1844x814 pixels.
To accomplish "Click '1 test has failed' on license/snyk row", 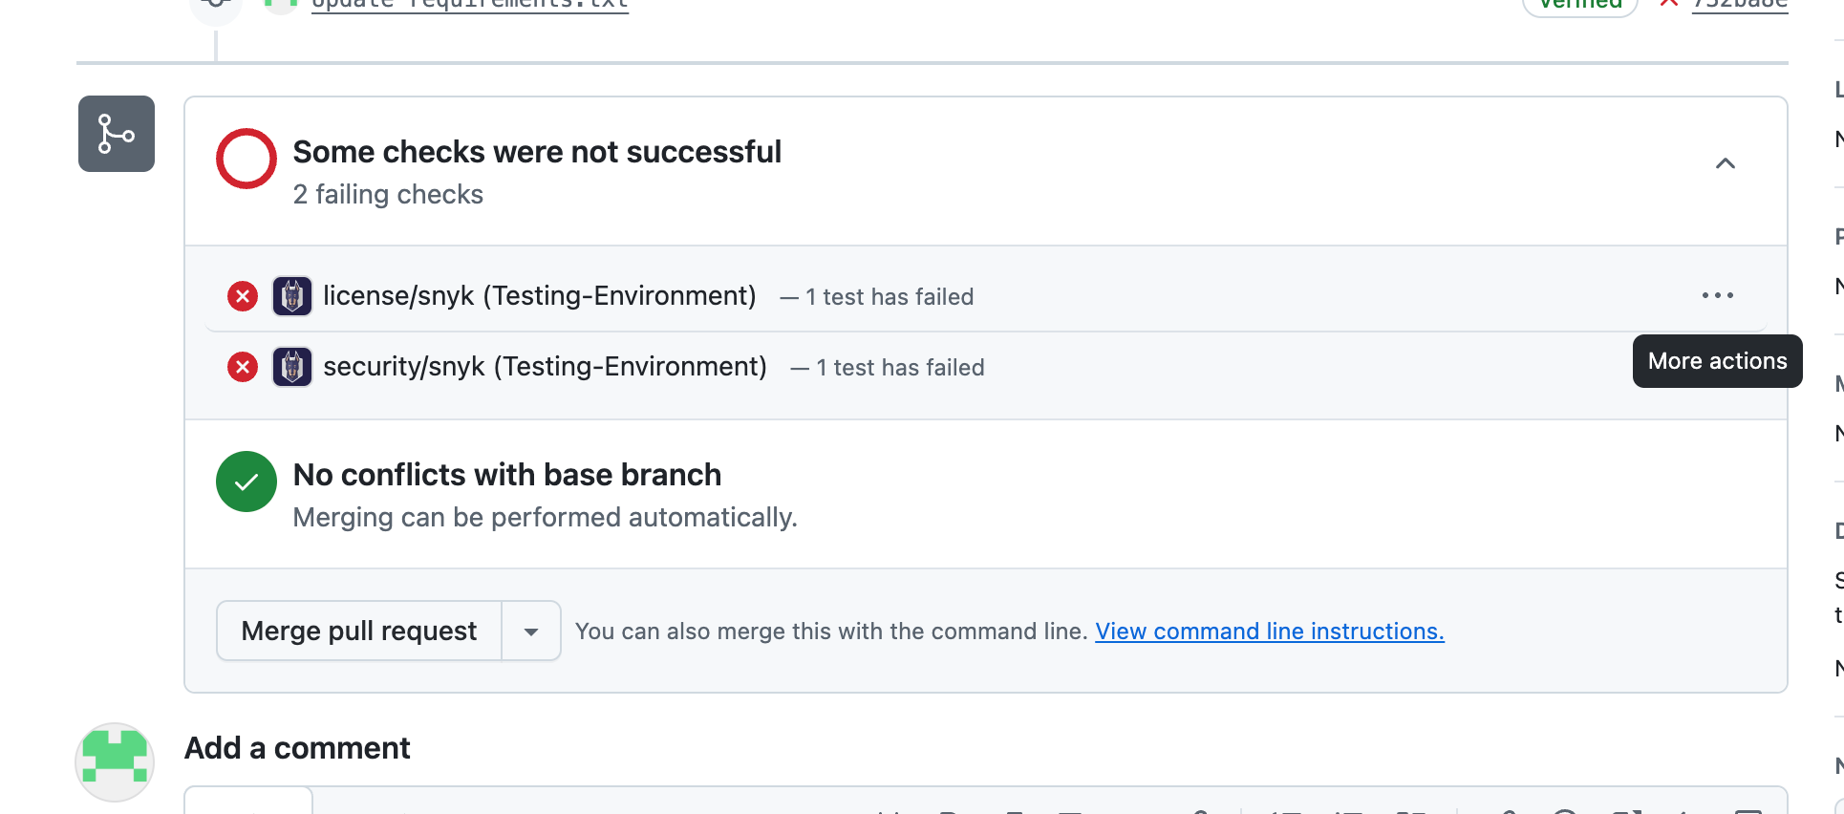I will pyautogui.click(x=890, y=297).
